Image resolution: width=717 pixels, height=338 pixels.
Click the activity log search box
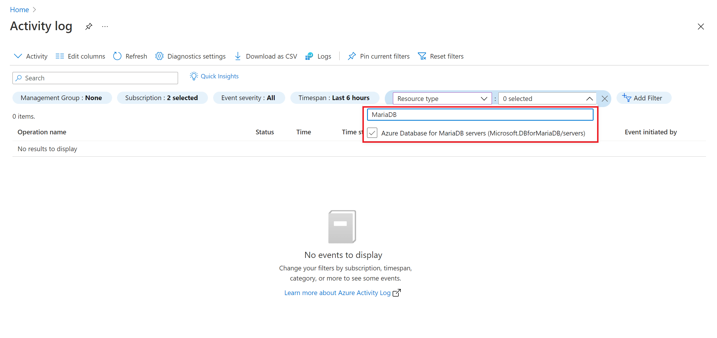(x=95, y=78)
